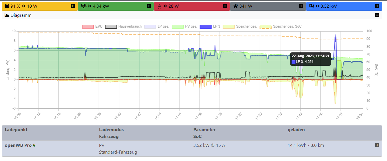The height and width of the screenshot is (161, 387).
Task: Expand the openWB Pro charge point row
Action: coord(377,145)
